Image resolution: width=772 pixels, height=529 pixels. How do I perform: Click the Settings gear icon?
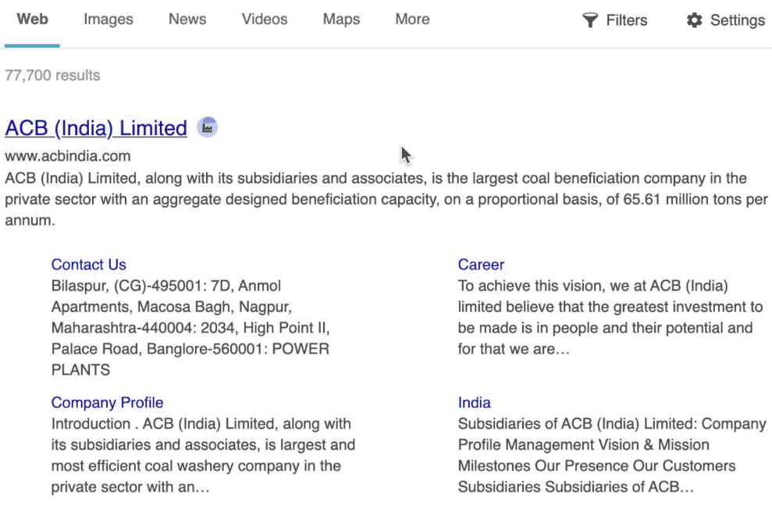694,20
